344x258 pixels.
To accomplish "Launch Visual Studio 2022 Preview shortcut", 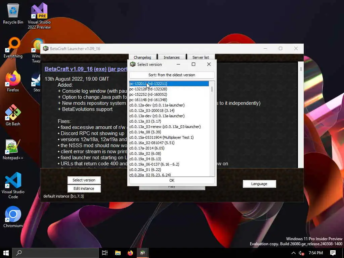I will click(39, 16).
